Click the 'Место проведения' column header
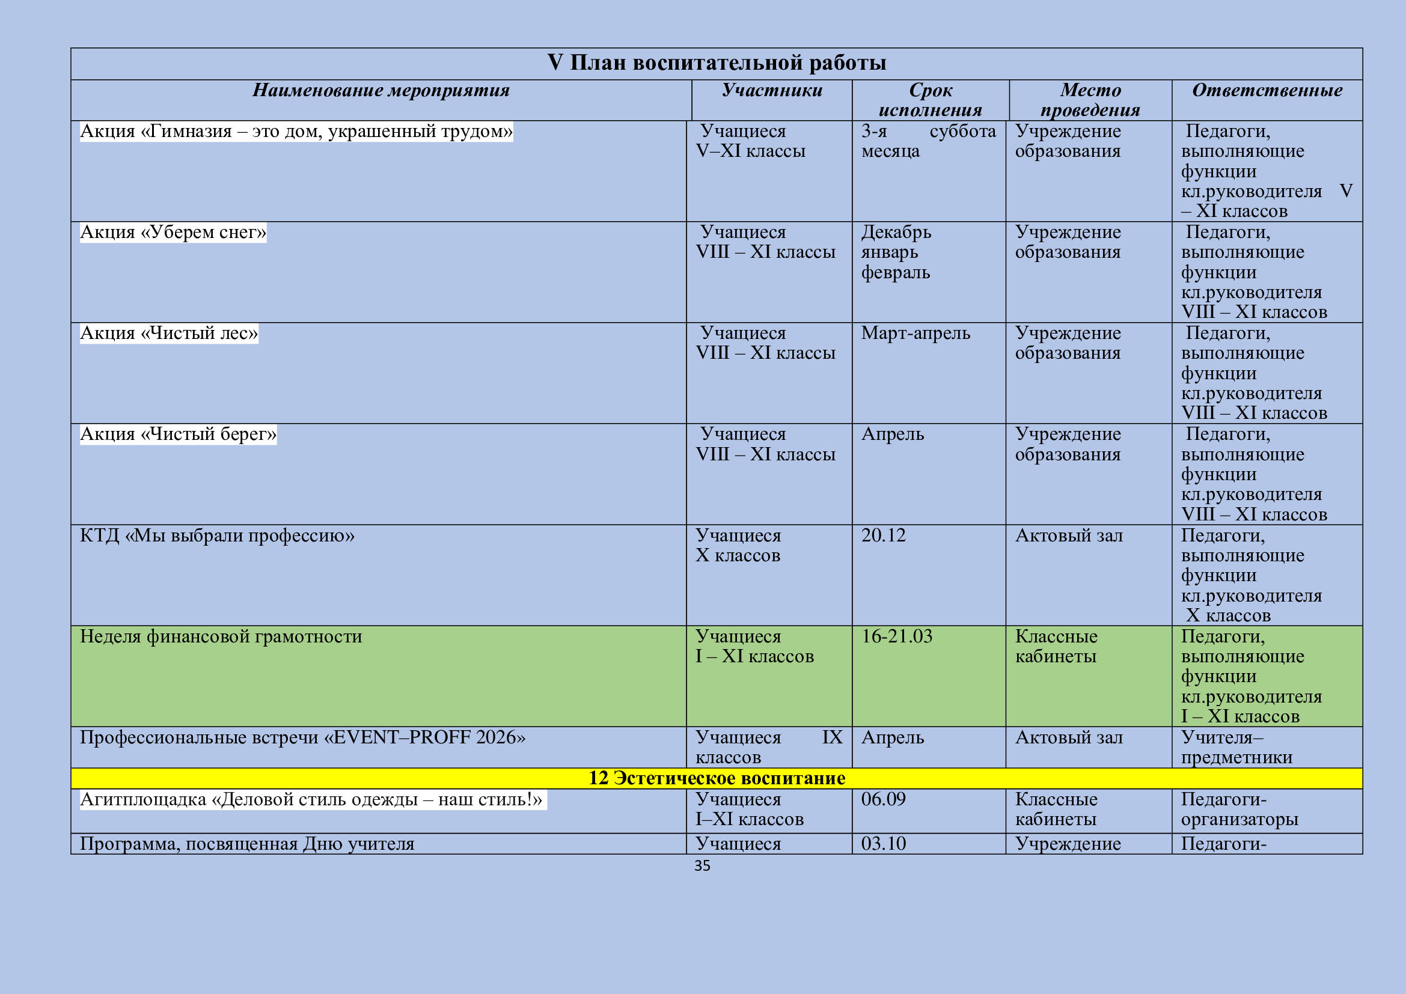 pos(1090,100)
